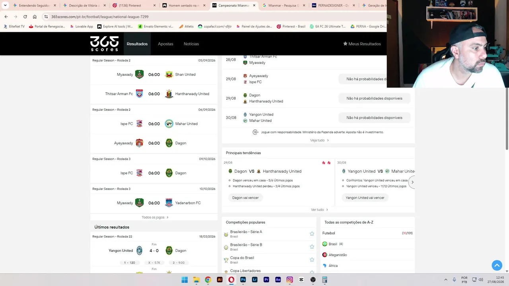Click the address bar URL
This screenshot has width=509, height=286.
pos(100,17)
